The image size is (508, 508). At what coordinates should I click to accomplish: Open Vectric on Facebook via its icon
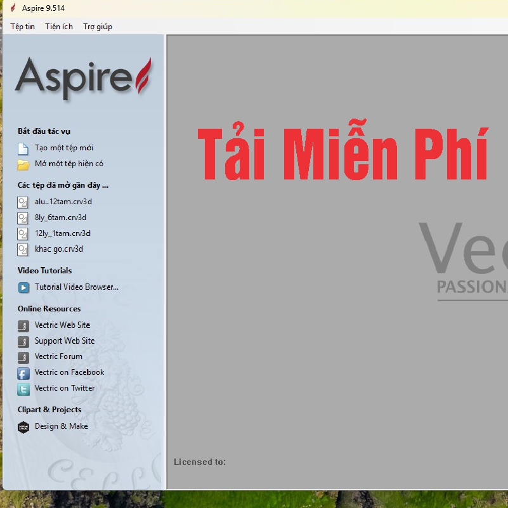23,373
